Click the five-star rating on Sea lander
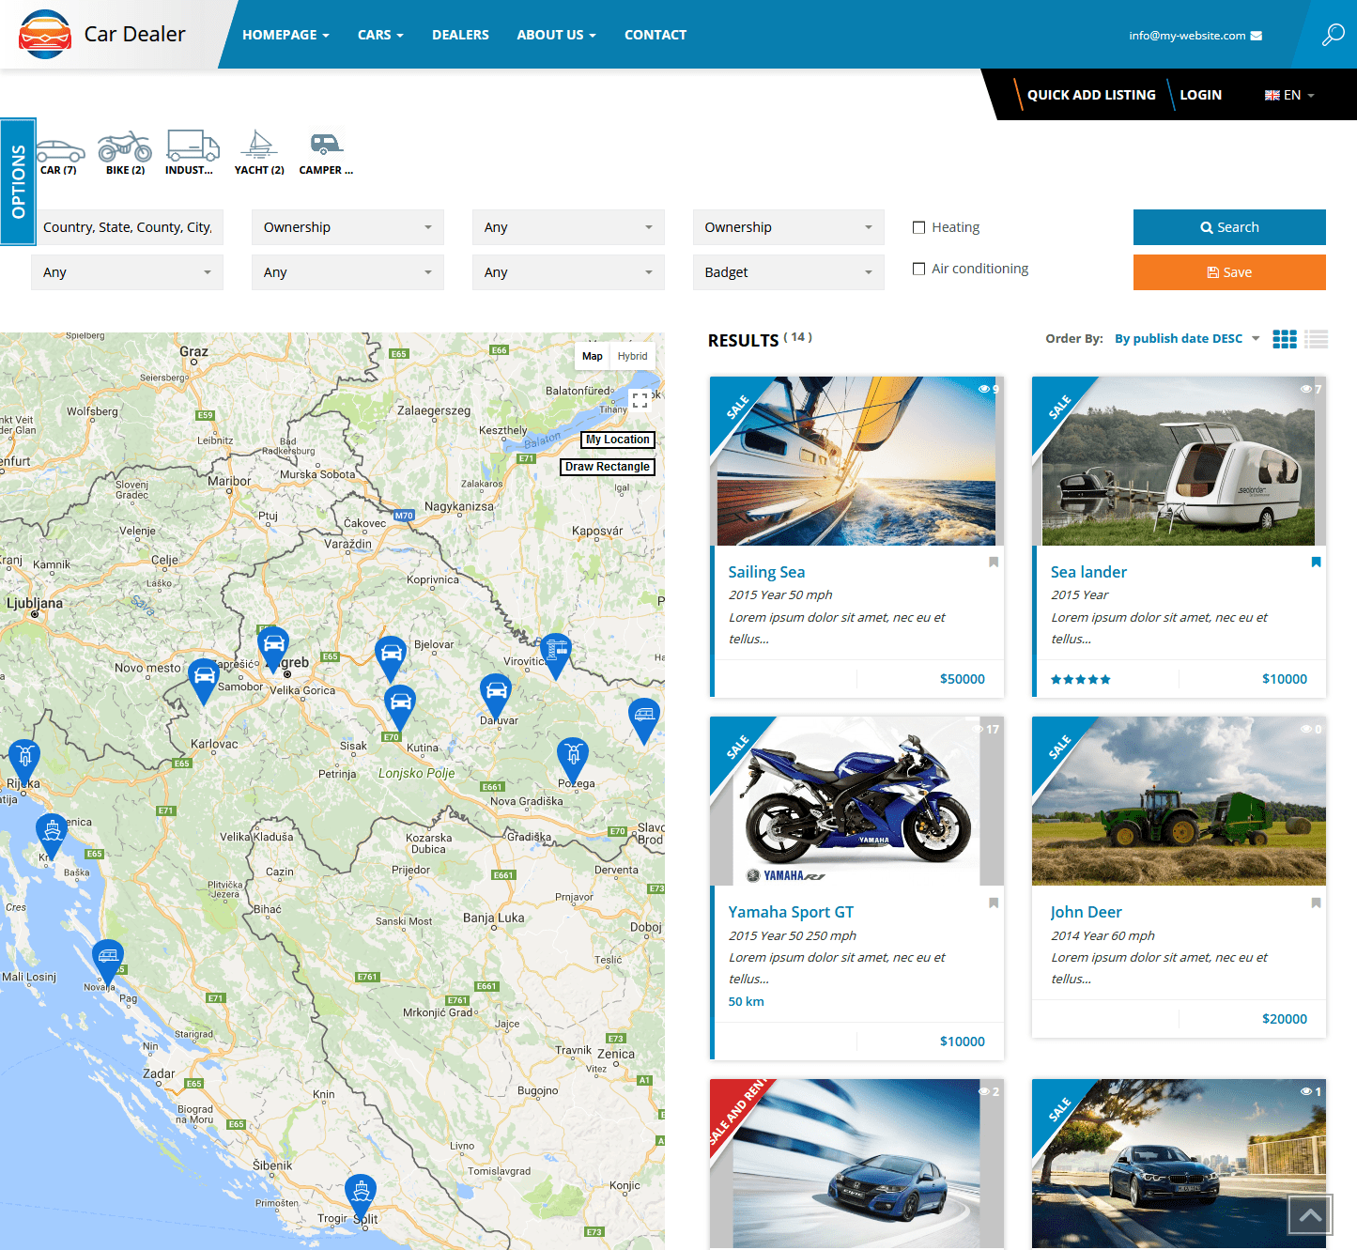 pyautogui.click(x=1080, y=678)
